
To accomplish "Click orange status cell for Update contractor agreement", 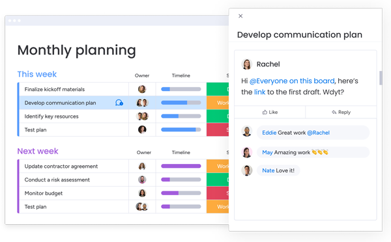I will coord(218,166).
